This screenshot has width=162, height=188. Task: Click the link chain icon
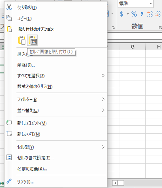pos(9,181)
